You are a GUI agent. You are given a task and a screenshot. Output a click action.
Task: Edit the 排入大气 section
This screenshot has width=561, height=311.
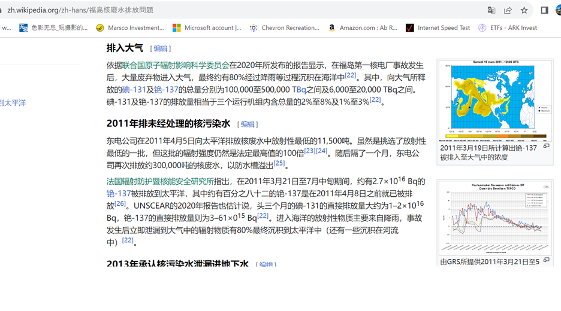(x=161, y=48)
